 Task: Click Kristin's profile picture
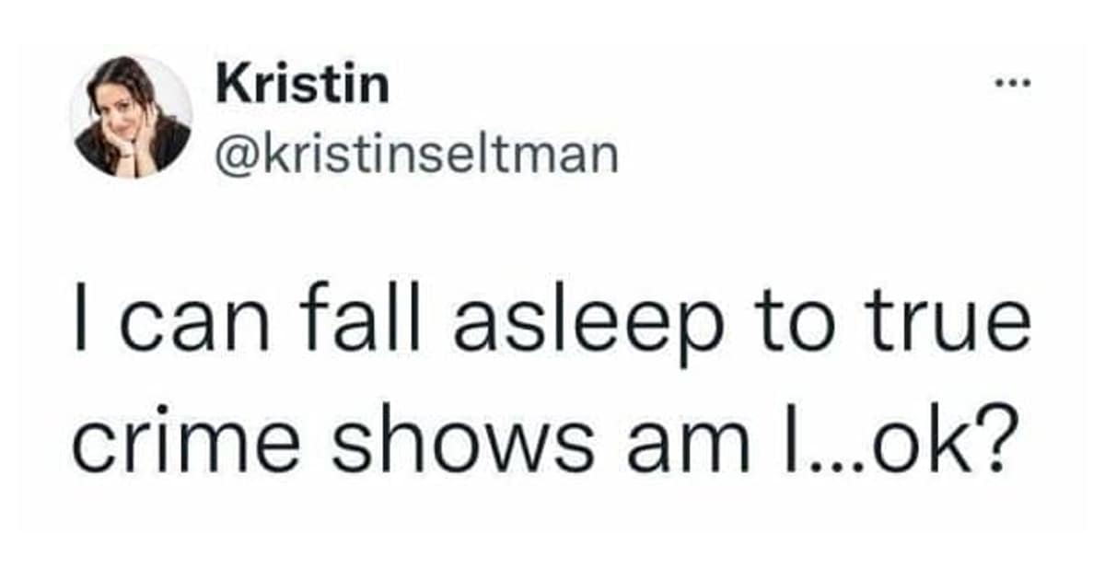point(131,117)
